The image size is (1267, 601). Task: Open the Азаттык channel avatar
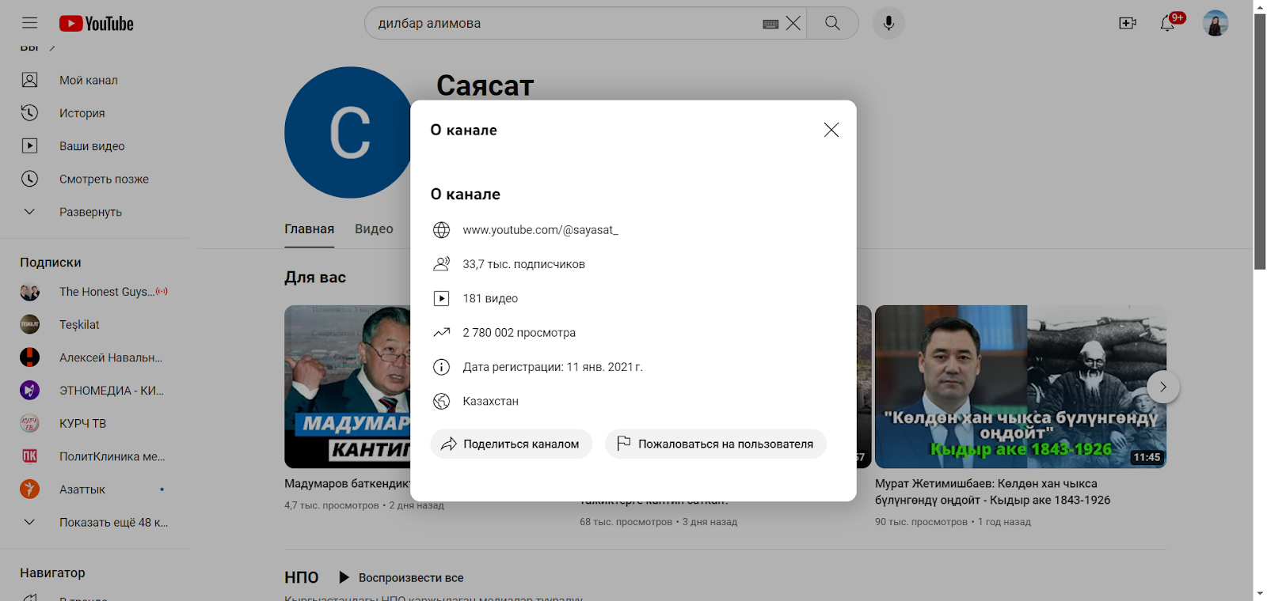[29, 489]
